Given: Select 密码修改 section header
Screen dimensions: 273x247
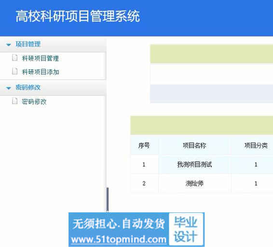Looking at the screenshot, I should tap(28, 87).
